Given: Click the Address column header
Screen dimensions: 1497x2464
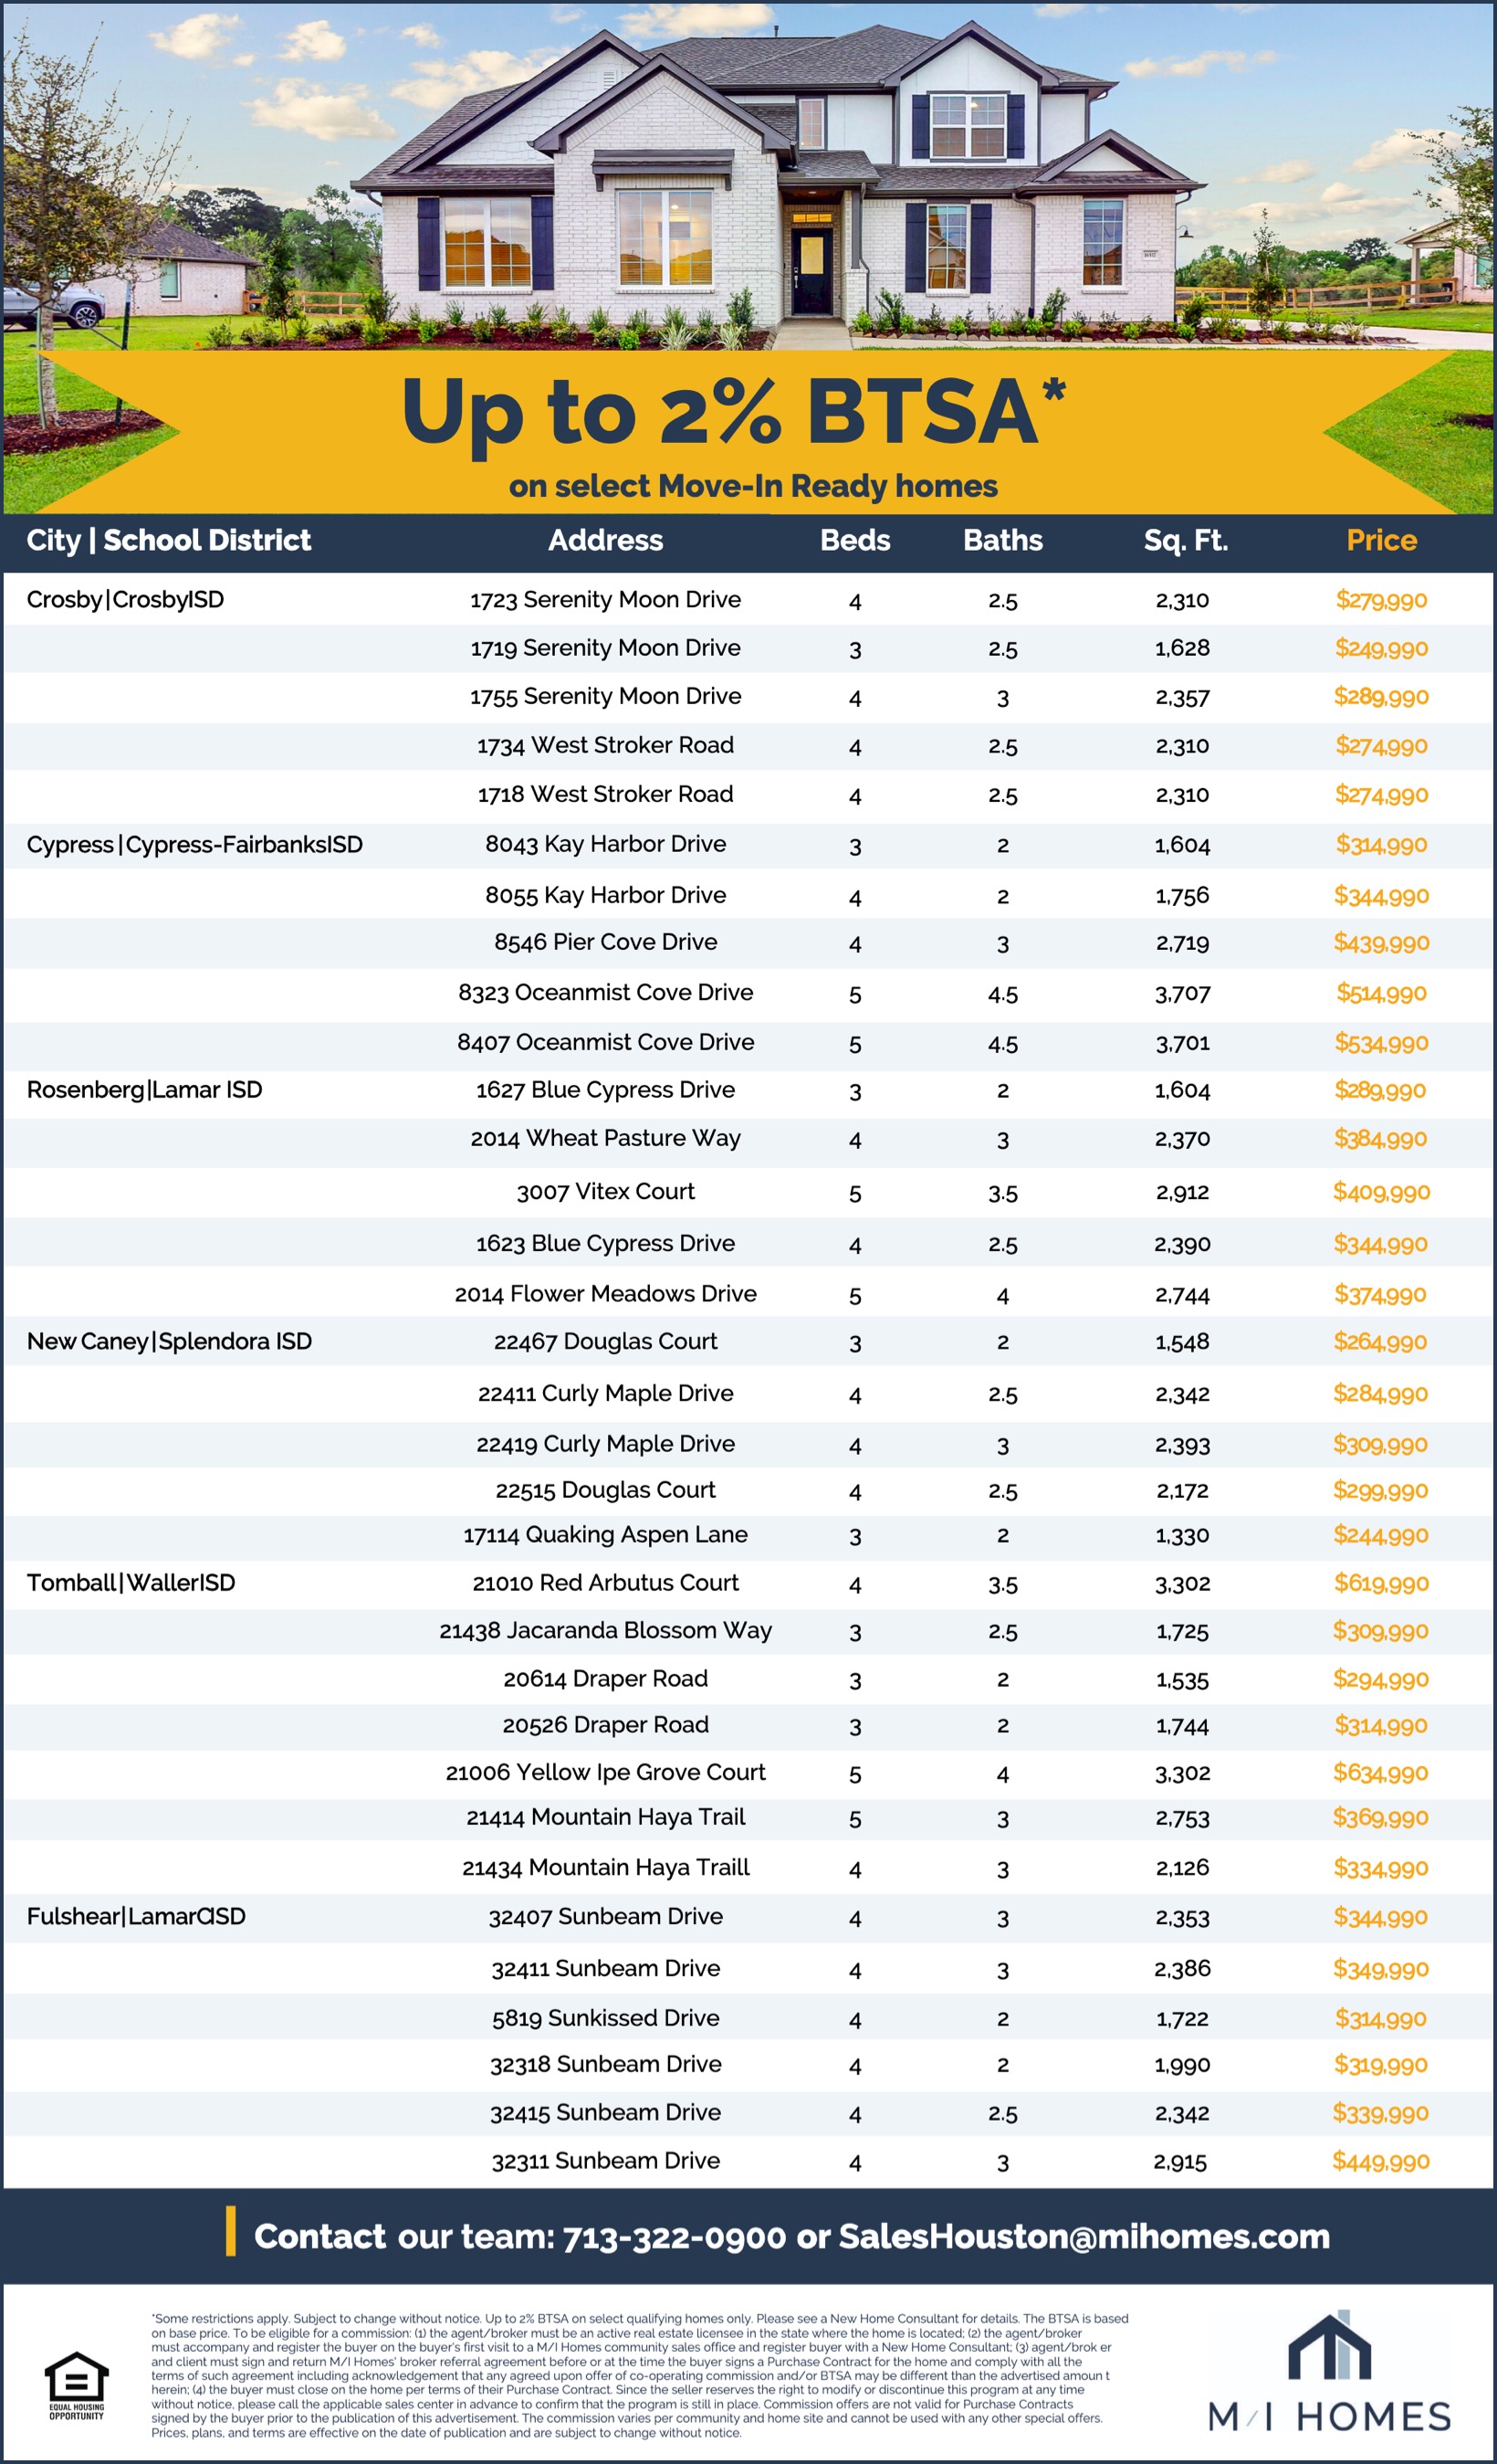Looking at the screenshot, I should (604, 541).
